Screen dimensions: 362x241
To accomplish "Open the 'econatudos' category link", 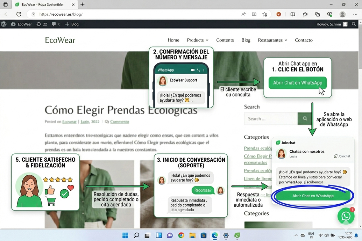I will point(255,163).
